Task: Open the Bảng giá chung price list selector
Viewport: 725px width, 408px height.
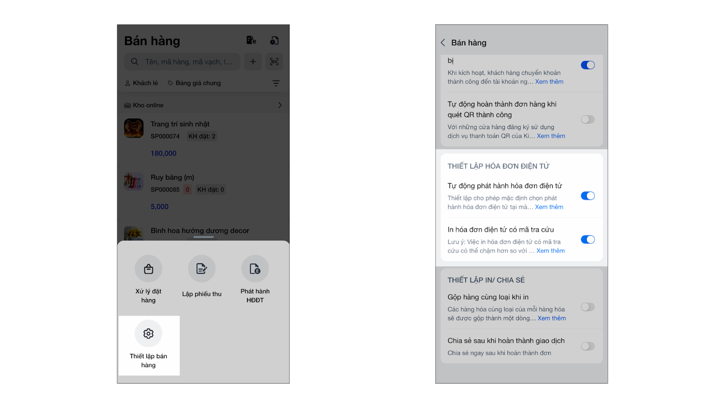Action: coord(194,83)
